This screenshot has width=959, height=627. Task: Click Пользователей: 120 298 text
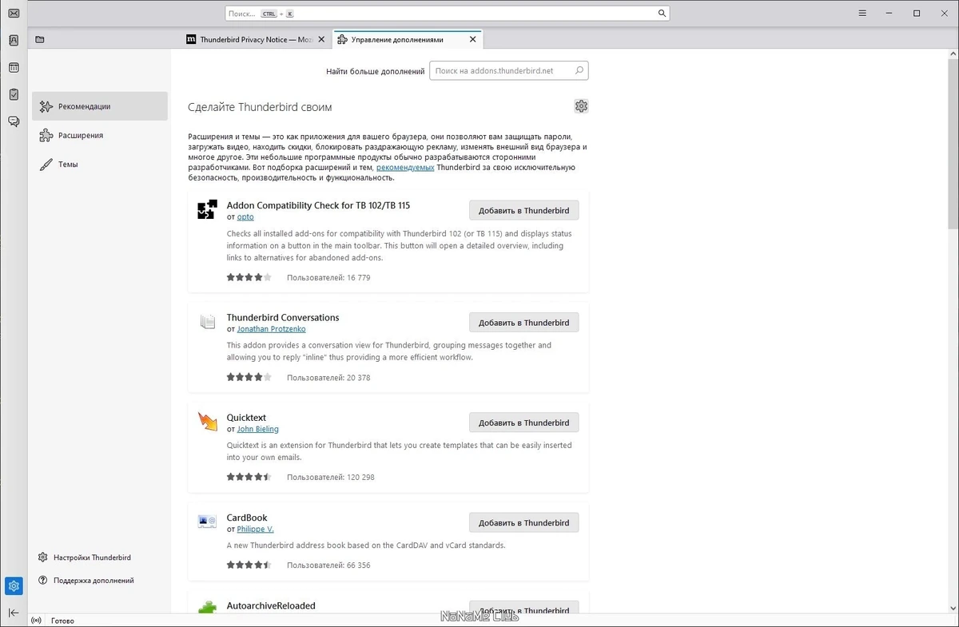[331, 478]
